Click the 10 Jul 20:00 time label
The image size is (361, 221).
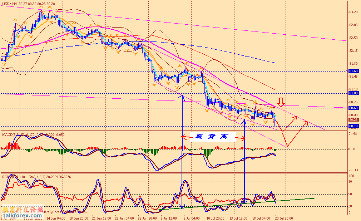coord(215,218)
